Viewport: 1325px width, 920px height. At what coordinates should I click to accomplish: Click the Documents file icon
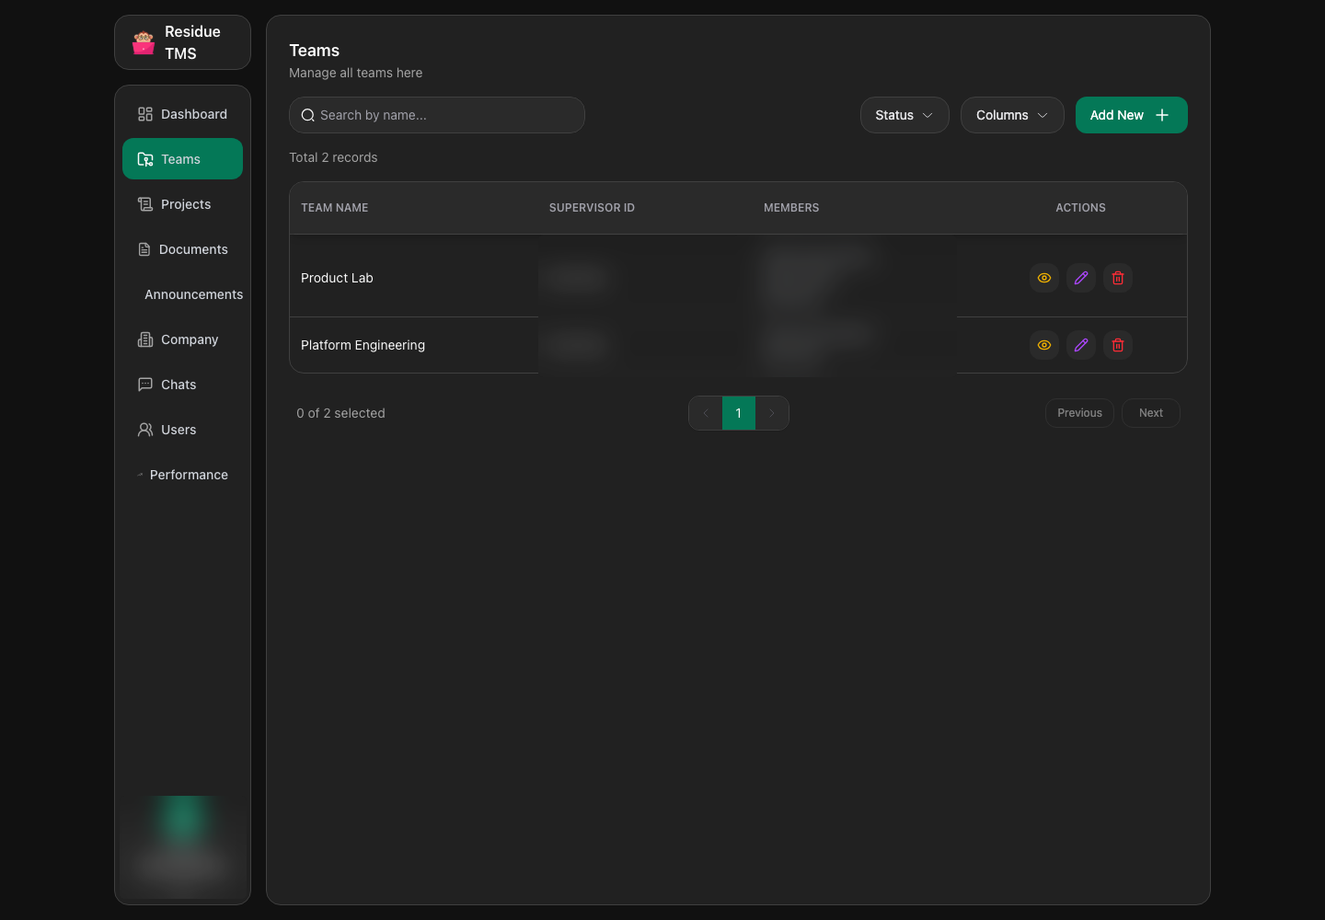144,249
